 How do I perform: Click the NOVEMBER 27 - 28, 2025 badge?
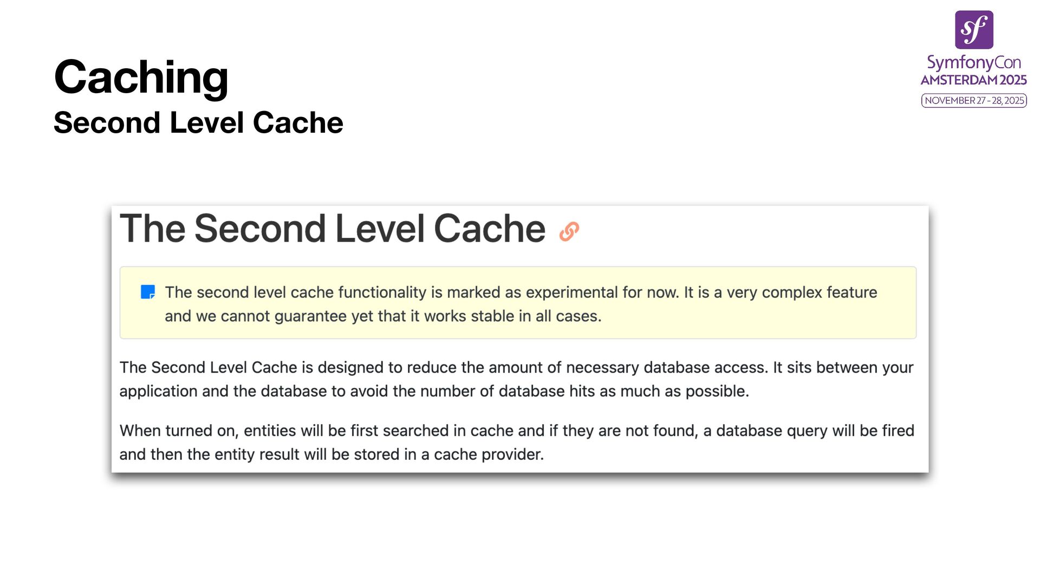tap(974, 100)
